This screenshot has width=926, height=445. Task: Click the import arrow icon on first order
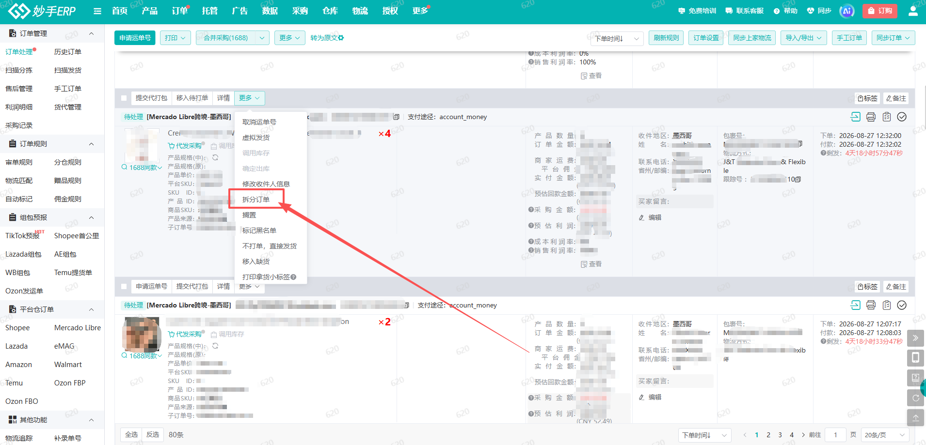pyautogui.click(x=856, y=117)
